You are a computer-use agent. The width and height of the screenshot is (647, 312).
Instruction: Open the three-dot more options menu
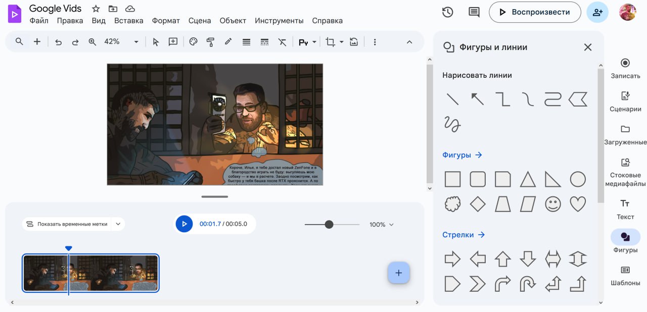click(375, 42)
